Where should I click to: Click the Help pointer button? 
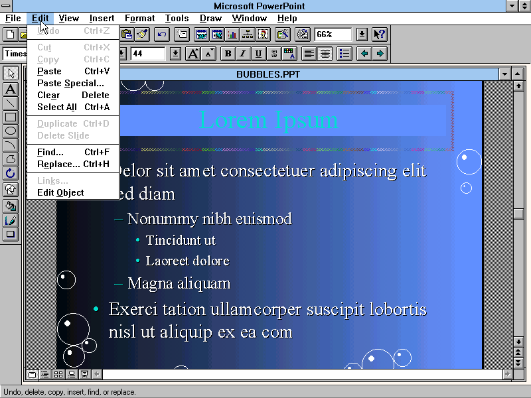pos(379,34)
